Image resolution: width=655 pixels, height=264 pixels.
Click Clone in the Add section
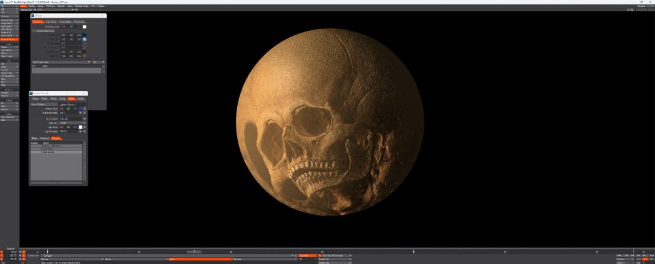click(x=9, y=79)
